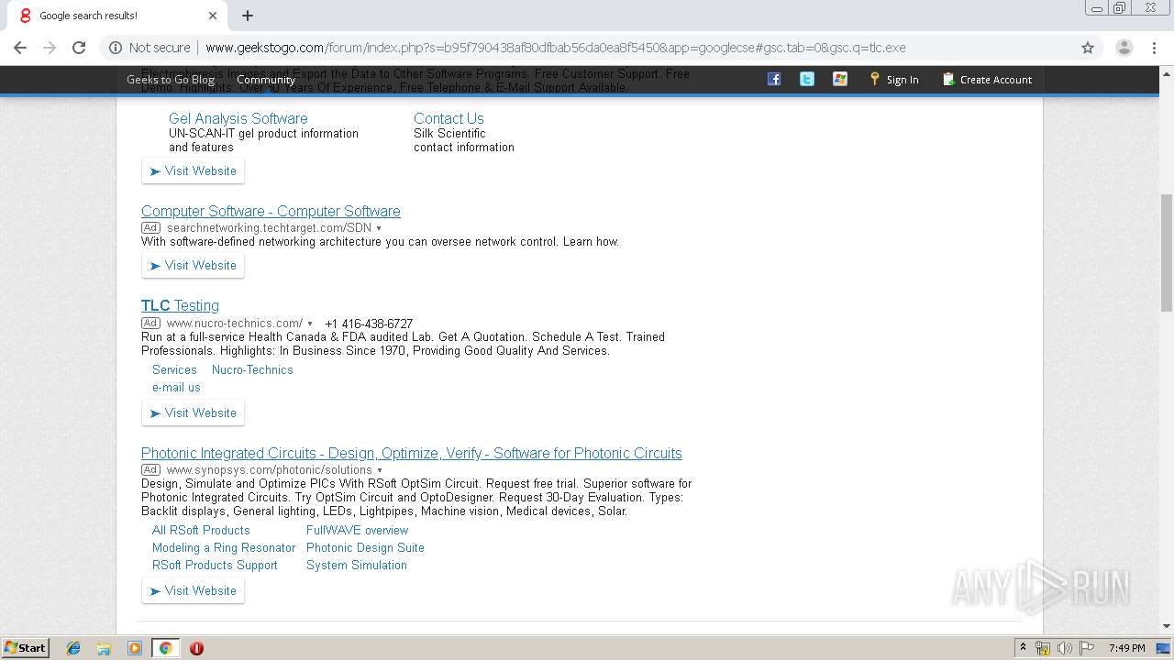
Task: Open the Chrome profile avatar
Action: point(1124,48)
